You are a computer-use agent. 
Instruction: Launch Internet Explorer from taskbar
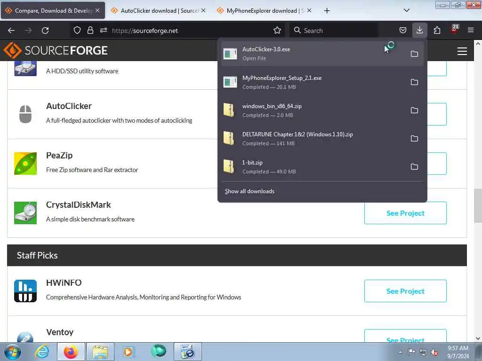point(42,352)
